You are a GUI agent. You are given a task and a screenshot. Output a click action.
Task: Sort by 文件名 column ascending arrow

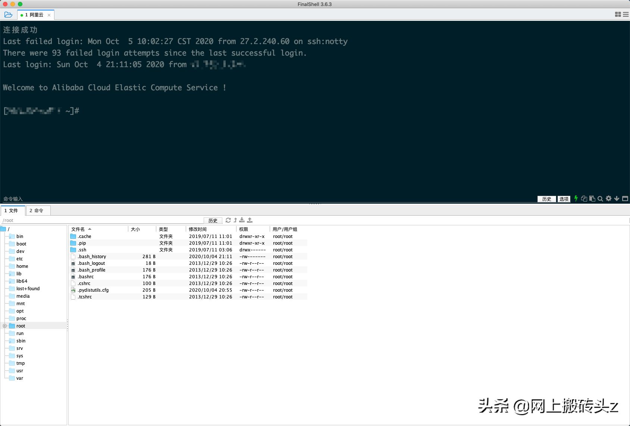coord(90,229)
